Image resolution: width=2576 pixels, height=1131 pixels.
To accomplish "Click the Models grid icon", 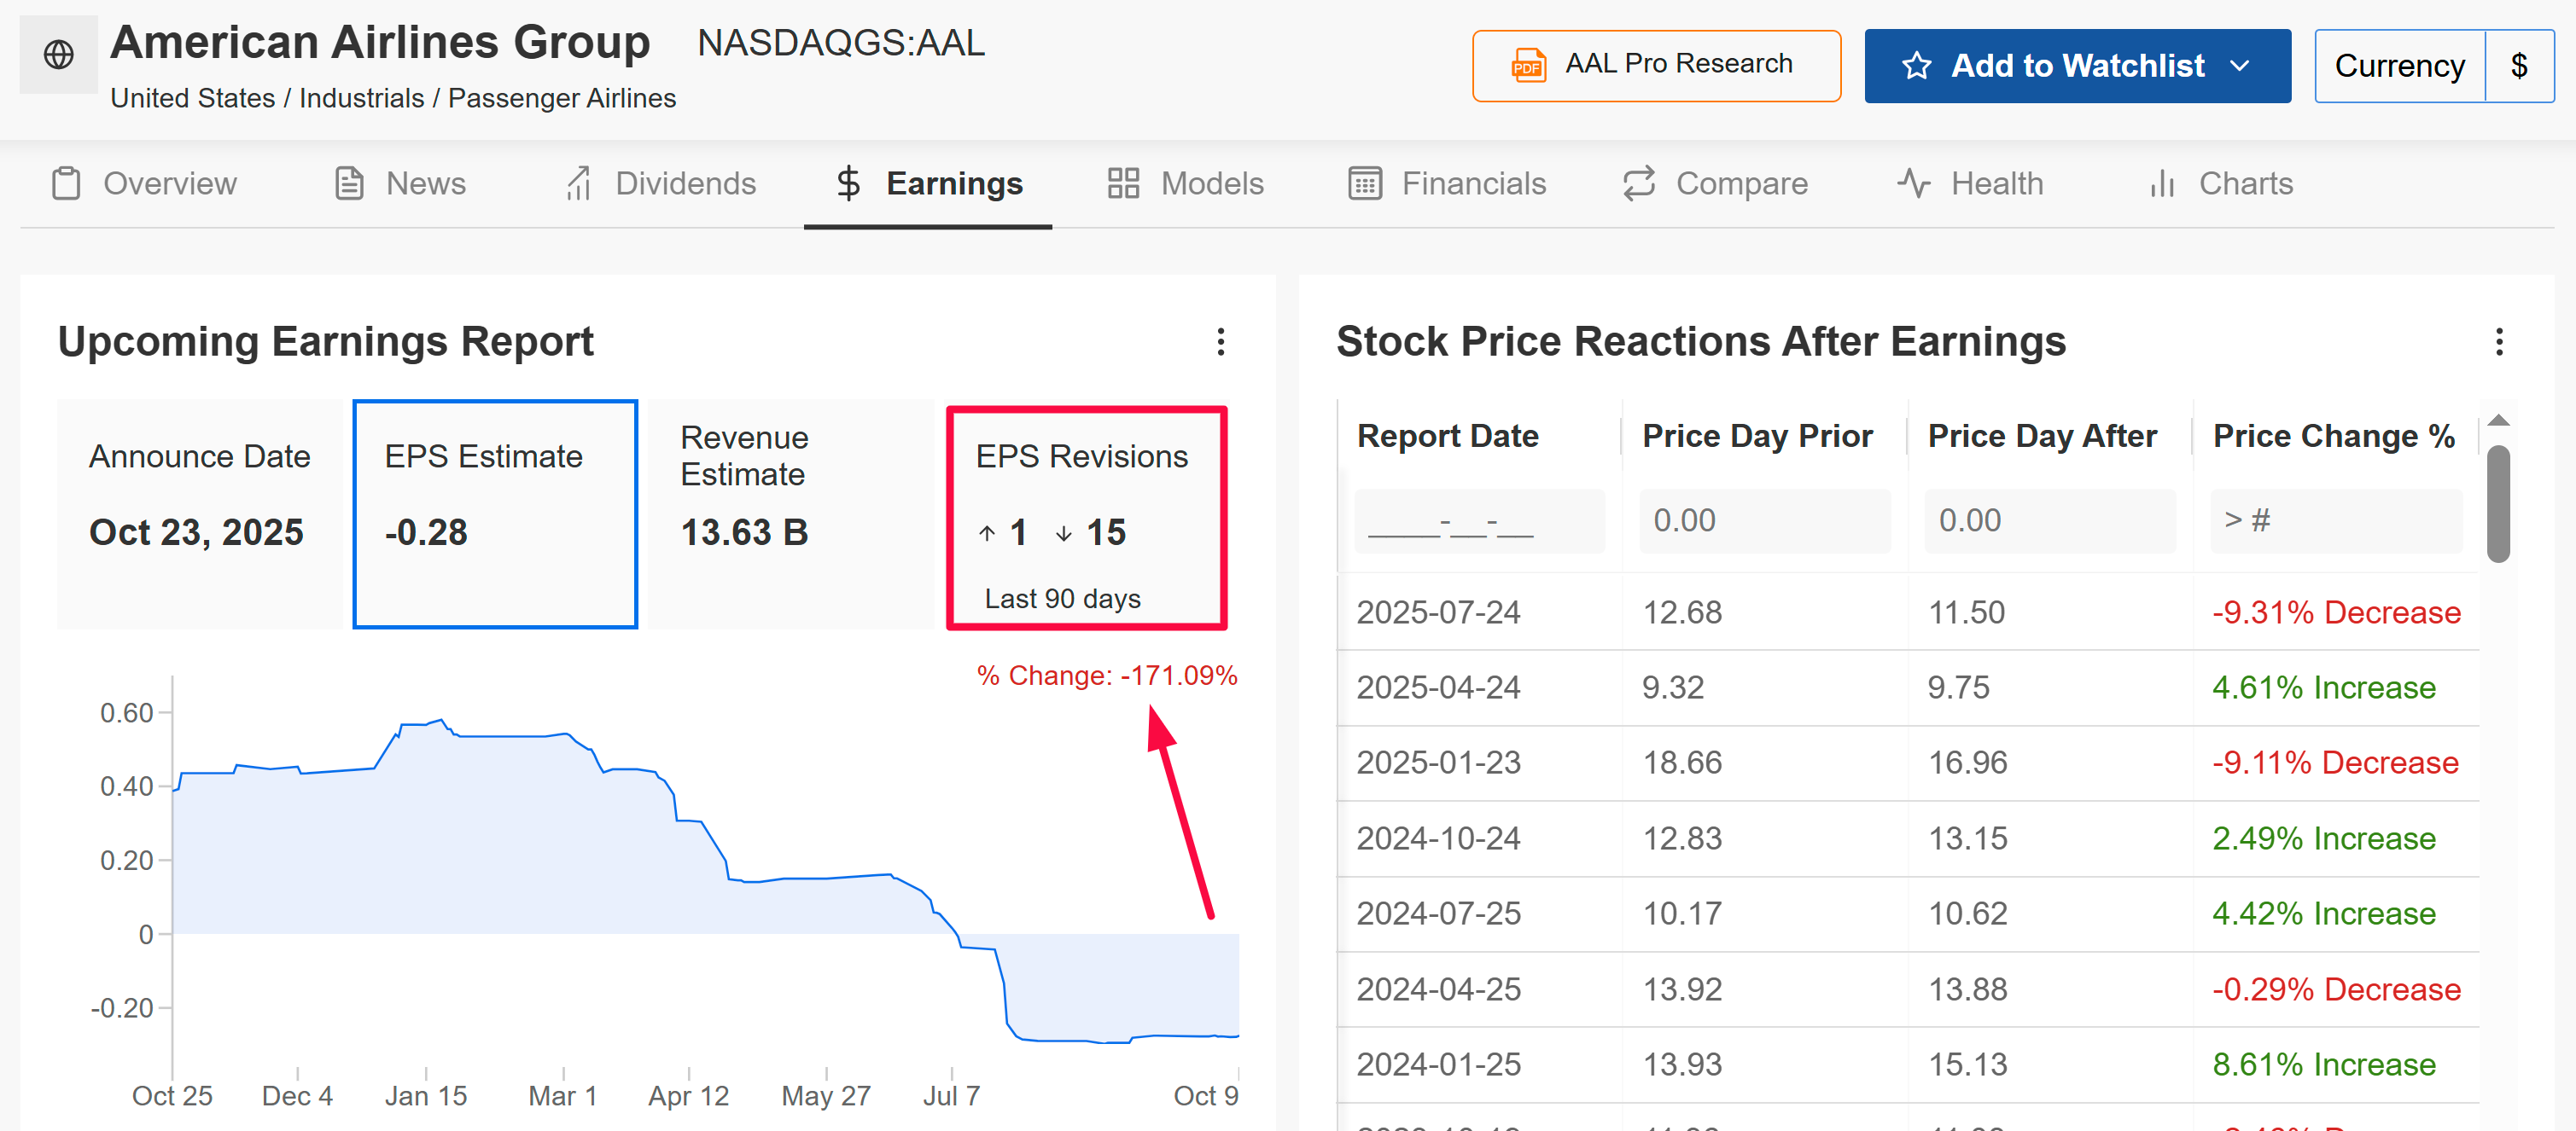I will point(1123,184).
